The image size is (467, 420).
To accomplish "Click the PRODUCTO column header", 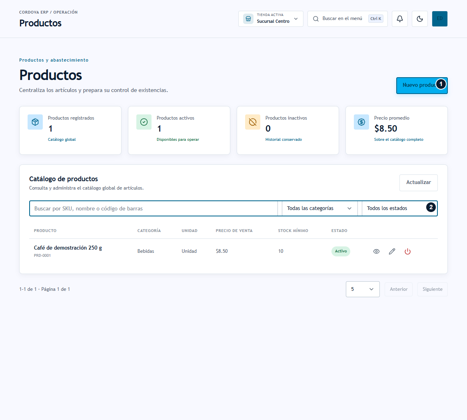I will click(45, 230).
